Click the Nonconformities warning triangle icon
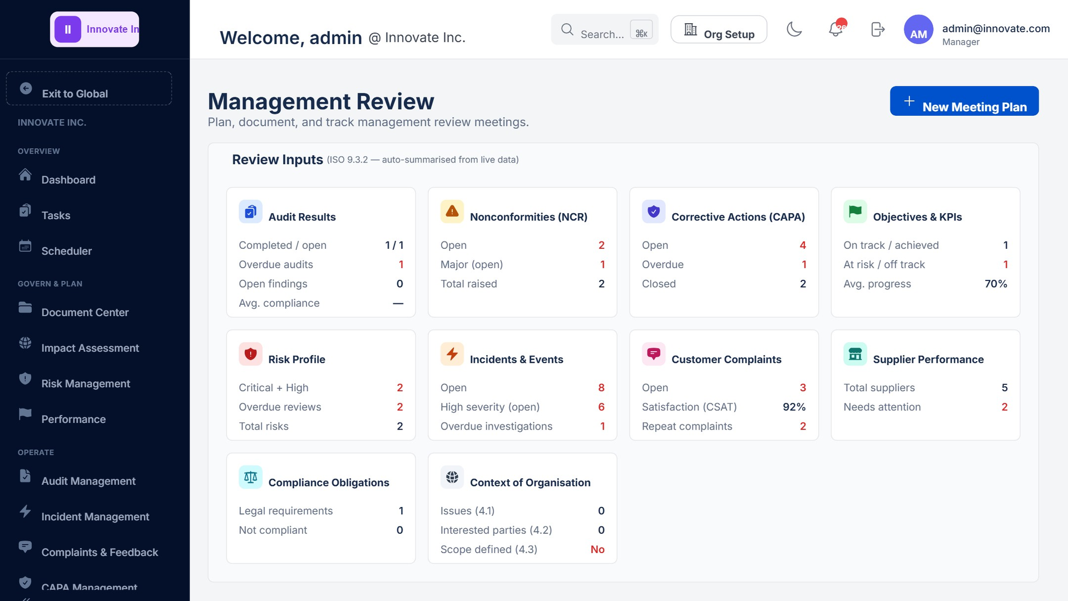This screenshot has height=601, width=1068. 452,211
